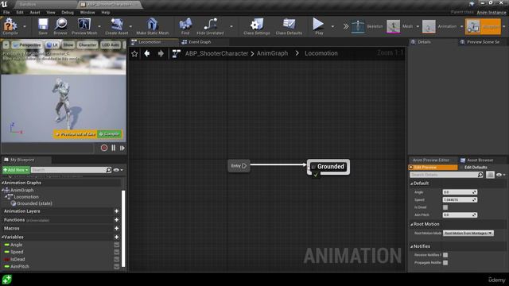Screen dimensions: 509x286
Task: Open Preview Mesh dropdown arrow
Action: click(99, 26)
